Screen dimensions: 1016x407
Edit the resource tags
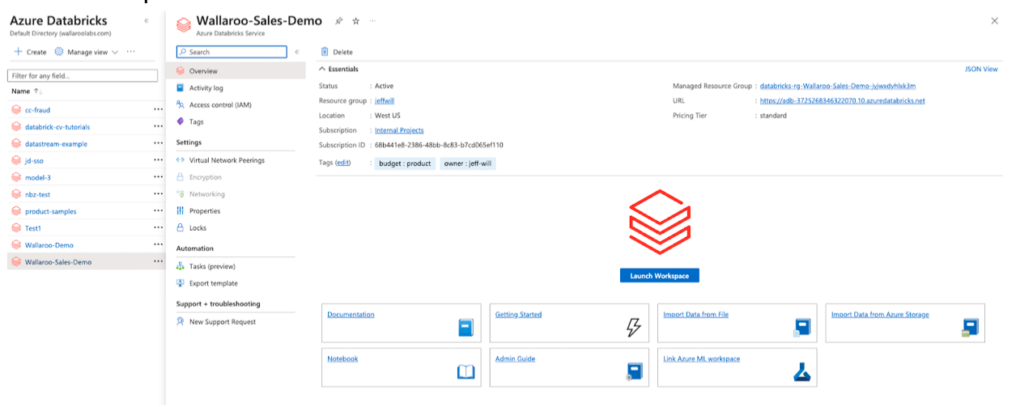(343, 163)
